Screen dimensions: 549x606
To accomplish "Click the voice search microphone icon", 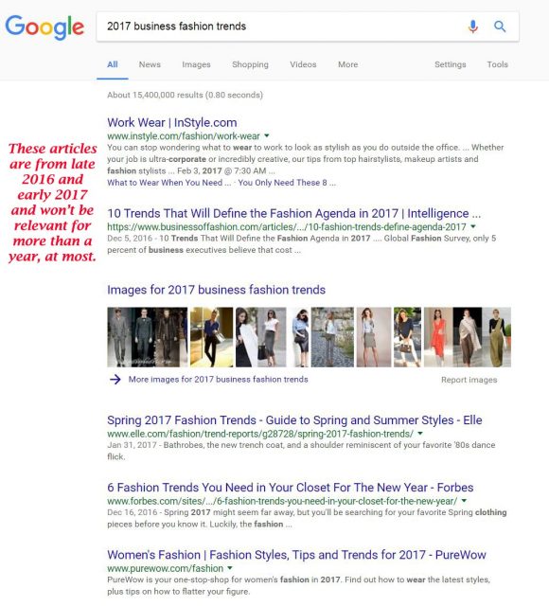I will tap(473, 27).
